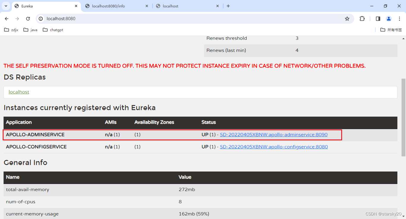
Task: Click the Value column header in General Info
Action: [x=185, y=177]
